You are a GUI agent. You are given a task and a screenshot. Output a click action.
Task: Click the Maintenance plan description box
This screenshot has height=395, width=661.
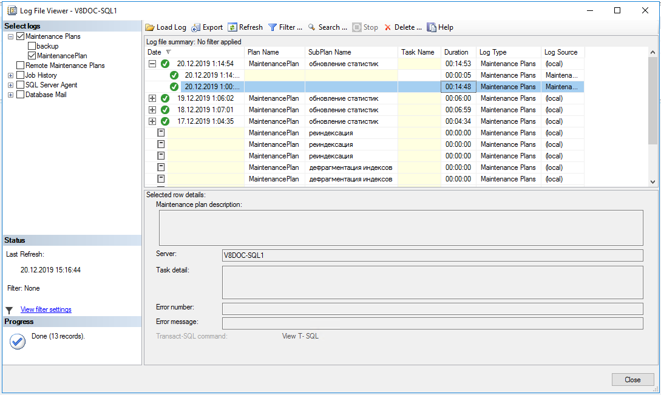click(401, 228)
